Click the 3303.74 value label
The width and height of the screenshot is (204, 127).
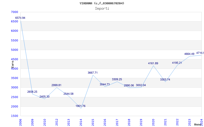(x=165, y=80)
